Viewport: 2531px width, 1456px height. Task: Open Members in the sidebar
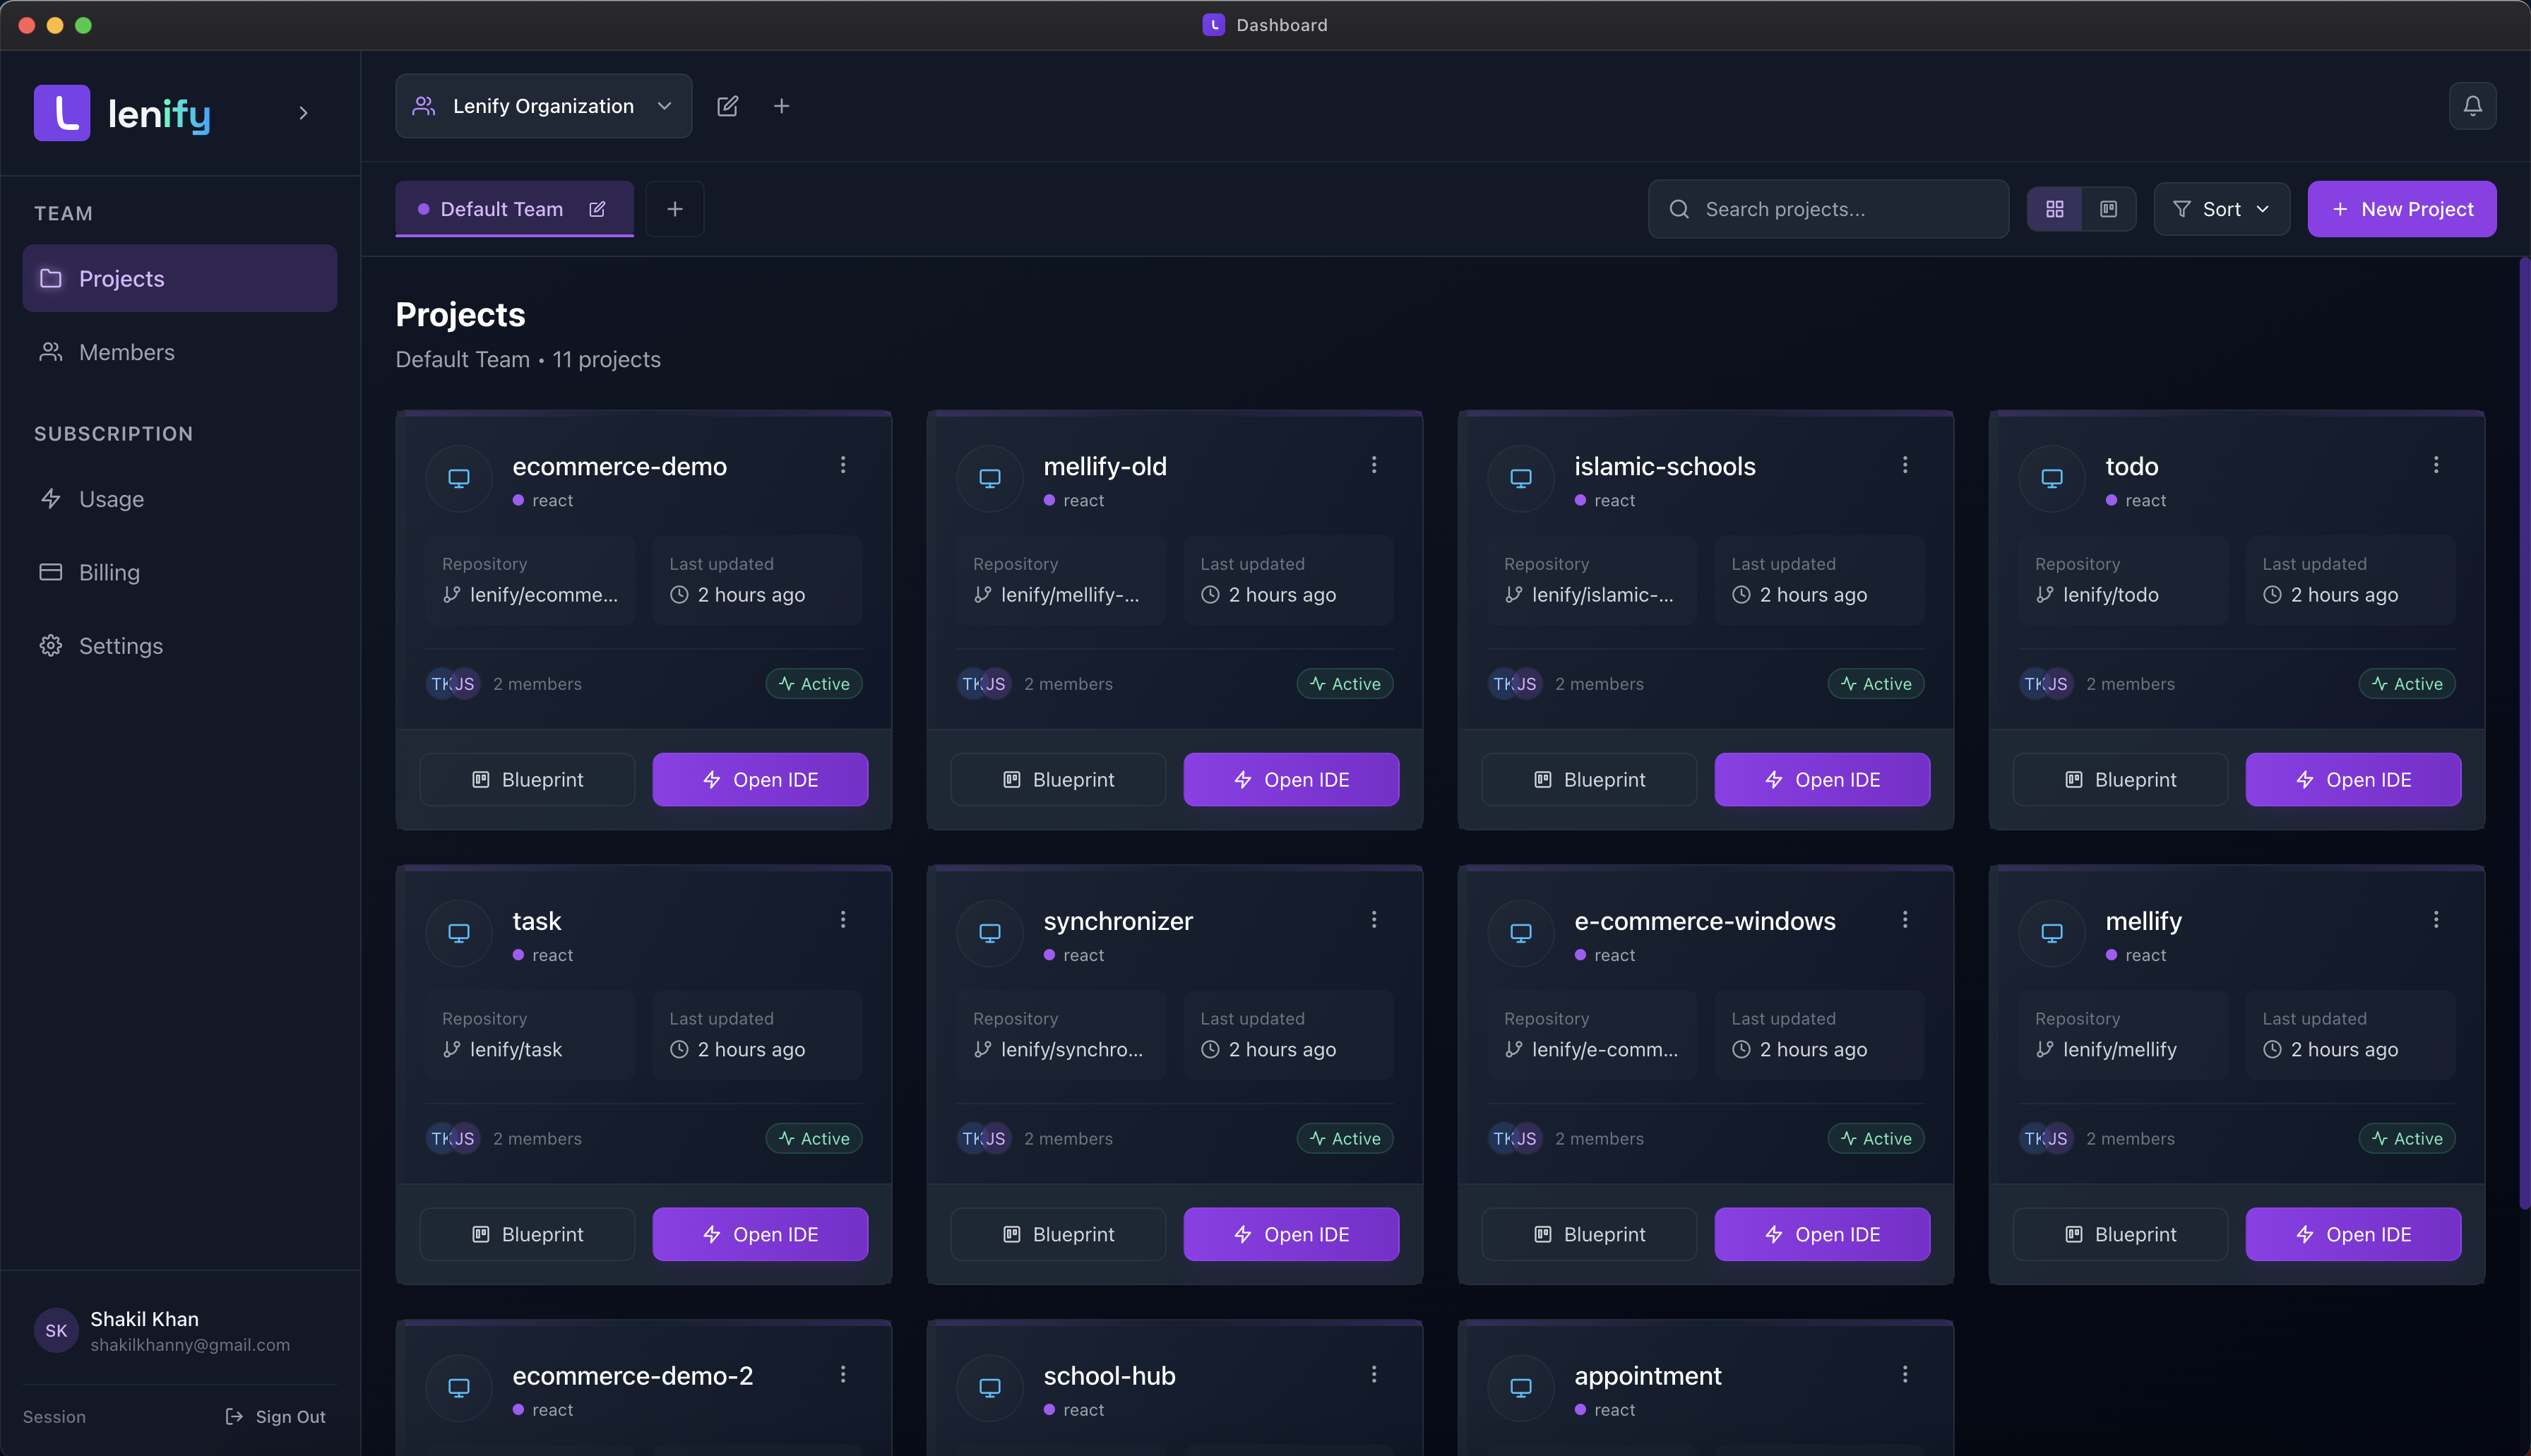click(126, 352)
